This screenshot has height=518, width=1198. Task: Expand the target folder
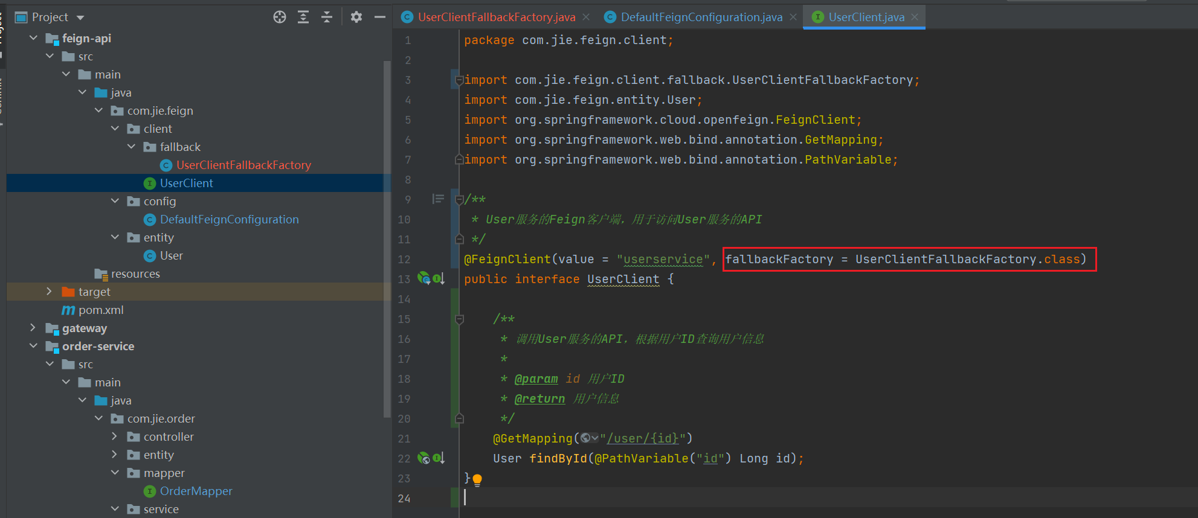(50, 292)
